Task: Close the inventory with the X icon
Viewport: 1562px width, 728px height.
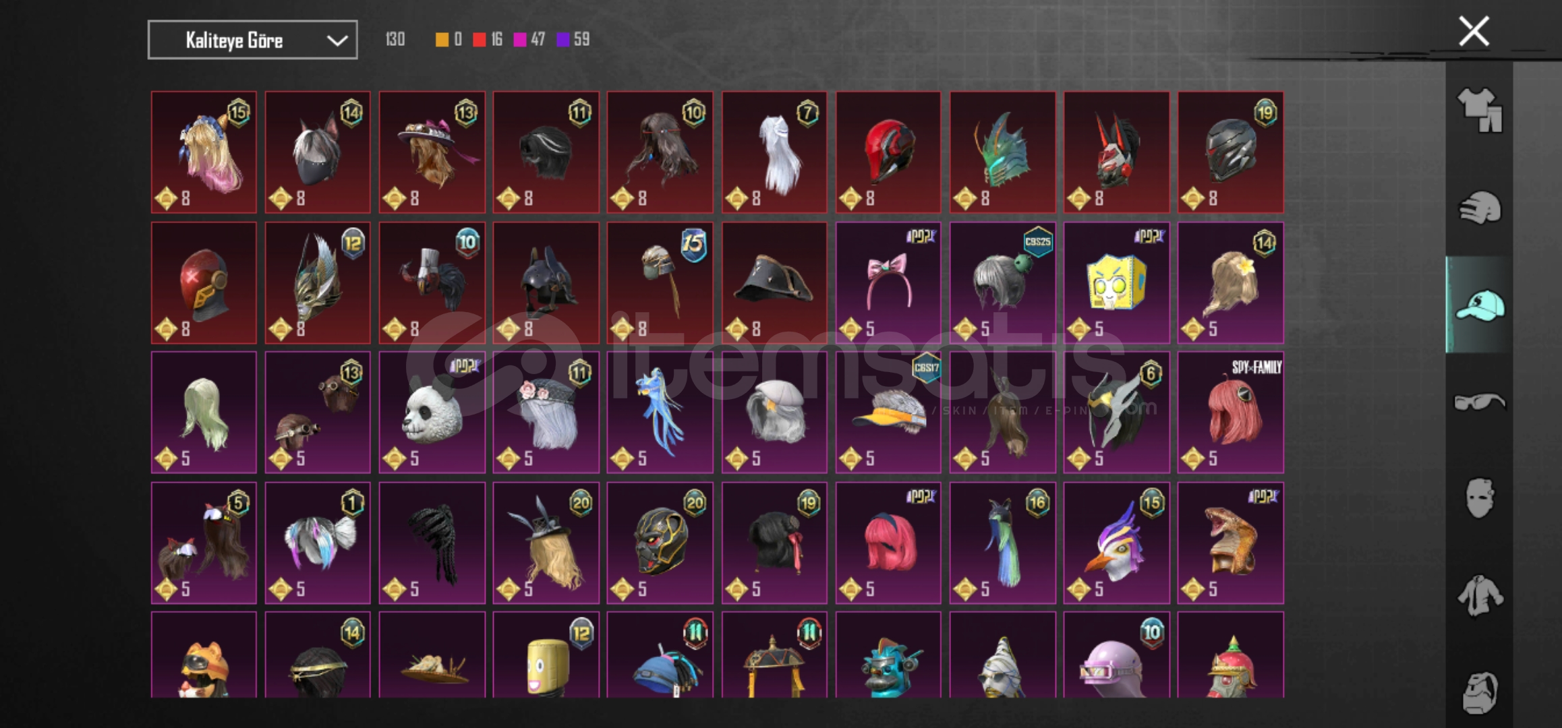Action: tap(1474, 31)
